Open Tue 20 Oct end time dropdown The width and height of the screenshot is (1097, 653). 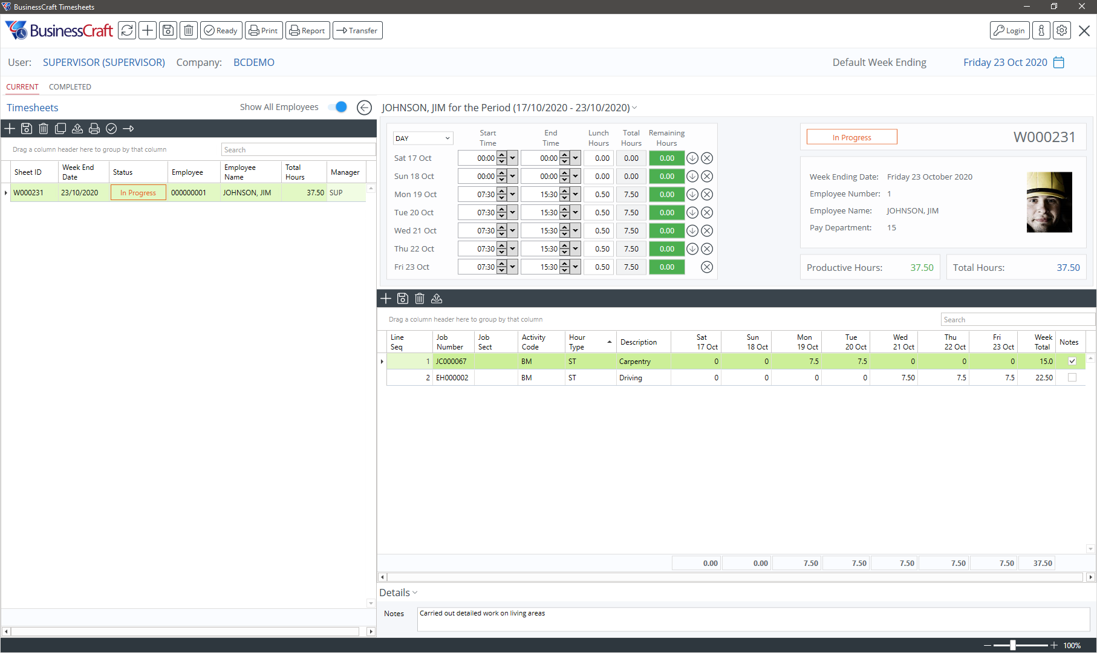click(x=576, y=213)
